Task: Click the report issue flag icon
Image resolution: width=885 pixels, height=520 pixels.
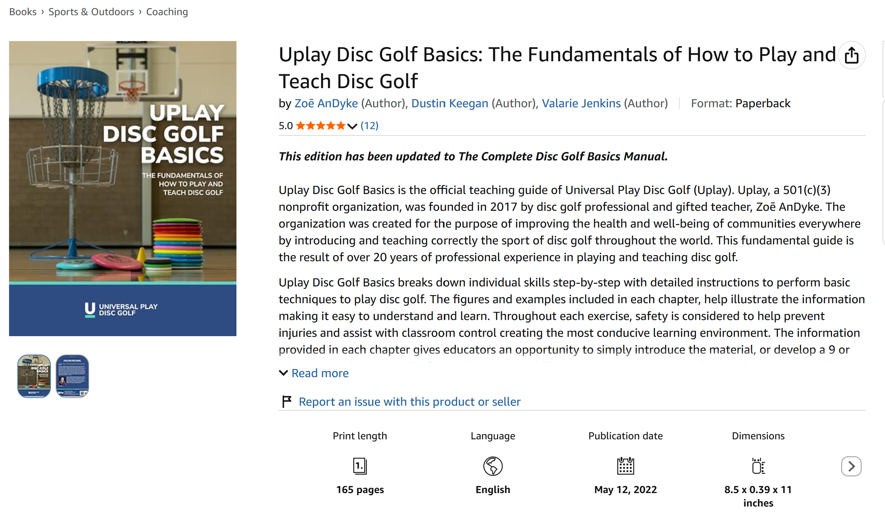Action: [286, 401]
